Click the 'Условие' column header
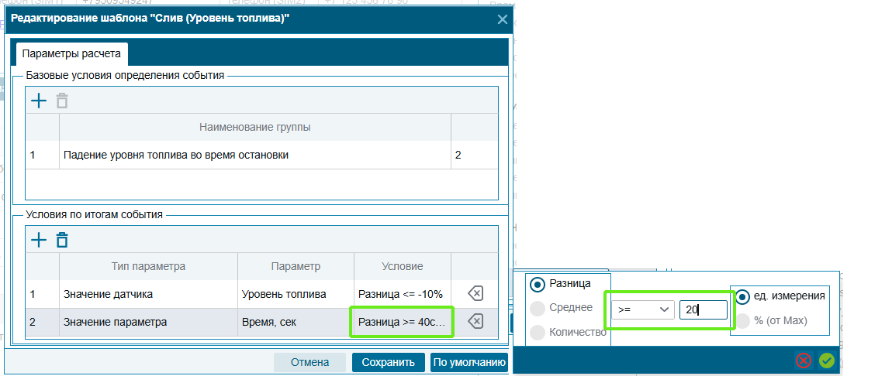The width and height of the screenshot is (892, 376). pos(403,267)
